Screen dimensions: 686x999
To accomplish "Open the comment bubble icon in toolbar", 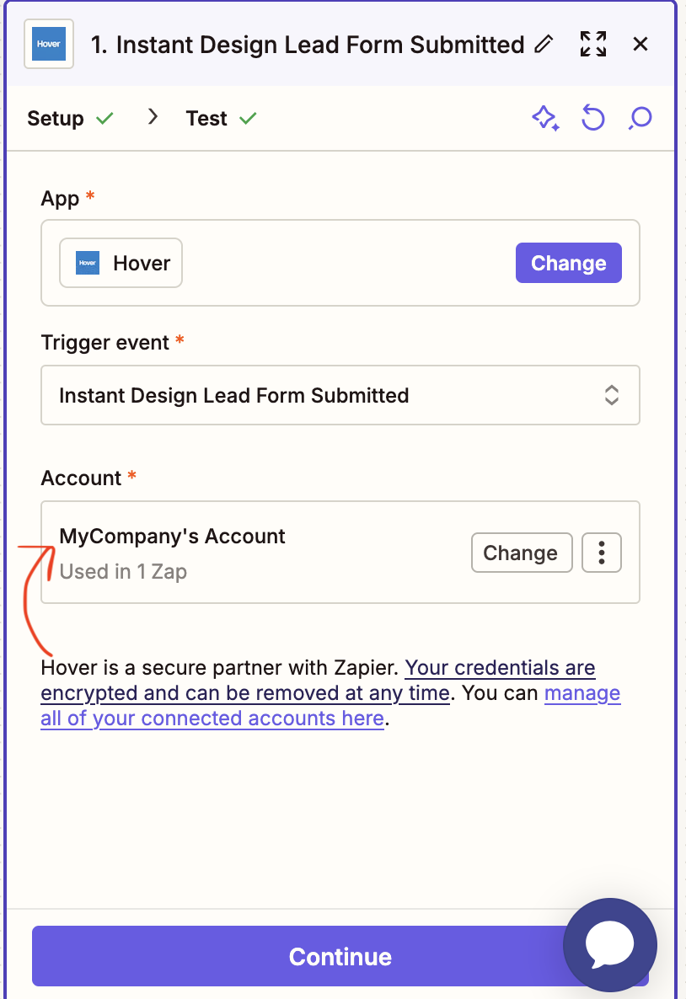I will 640,118.
